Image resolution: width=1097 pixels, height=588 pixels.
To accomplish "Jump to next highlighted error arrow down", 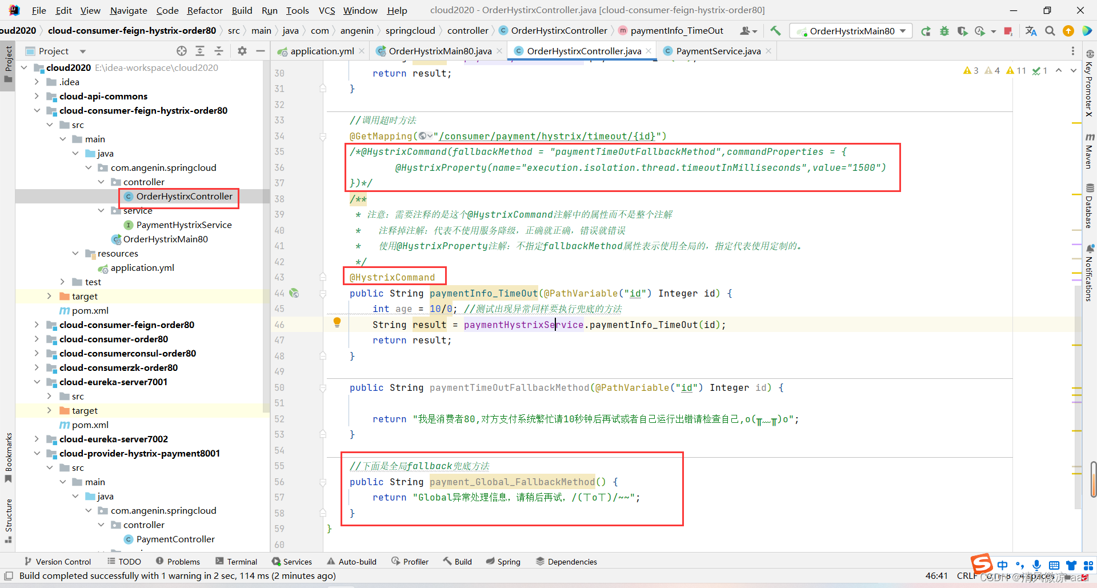I will pos(1073,70).
